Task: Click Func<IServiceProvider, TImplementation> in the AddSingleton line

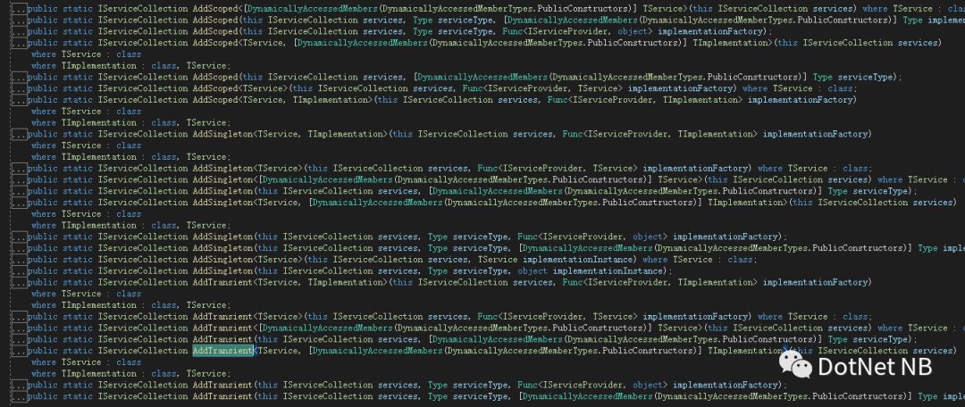Action: click(x=659, y=134)
